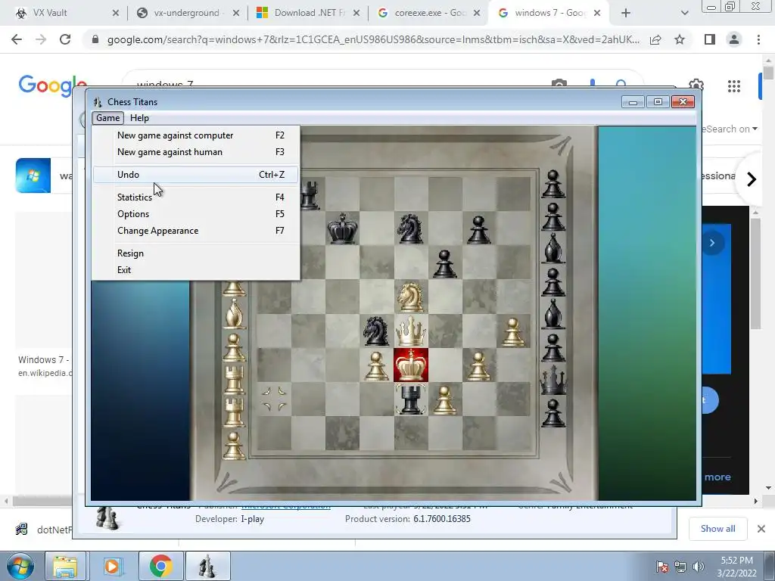Open Options from the Game menu
Screen dimensions: 775x581
click(196, 214)
